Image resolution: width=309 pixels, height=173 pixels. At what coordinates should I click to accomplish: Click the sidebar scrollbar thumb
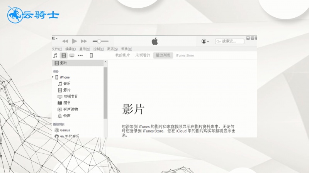(x=105, y=93)
